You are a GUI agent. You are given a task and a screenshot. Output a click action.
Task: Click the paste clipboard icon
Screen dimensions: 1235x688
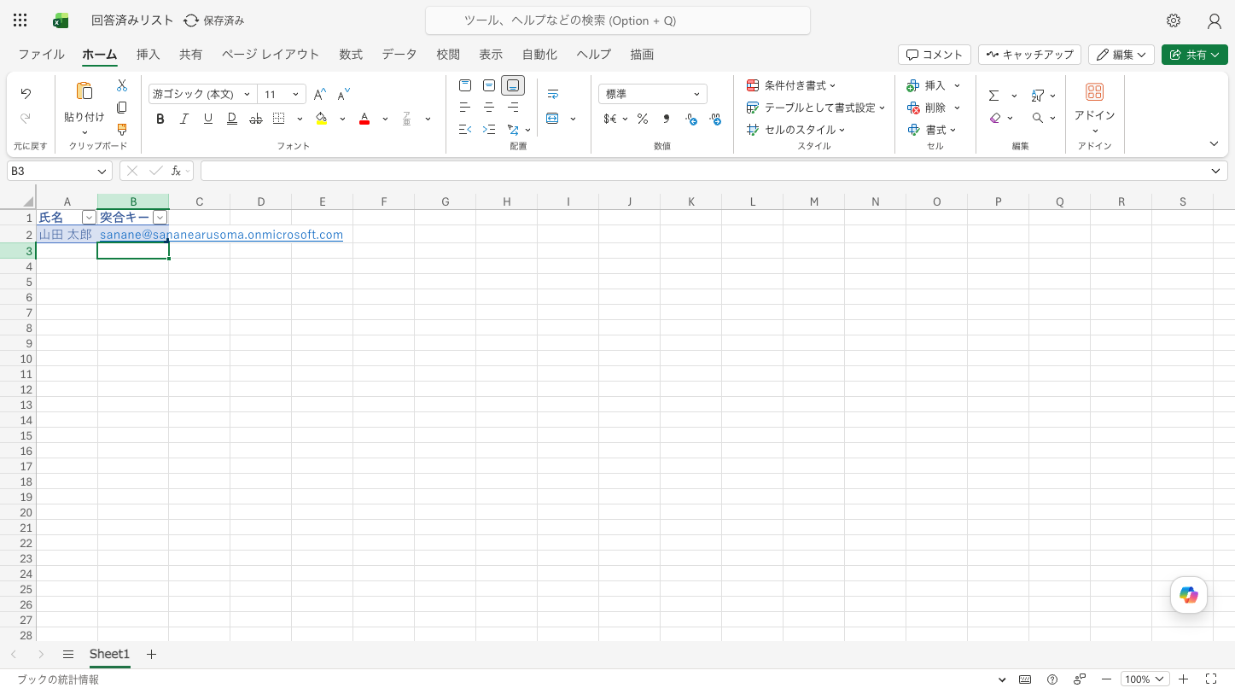tap(84, 90)
